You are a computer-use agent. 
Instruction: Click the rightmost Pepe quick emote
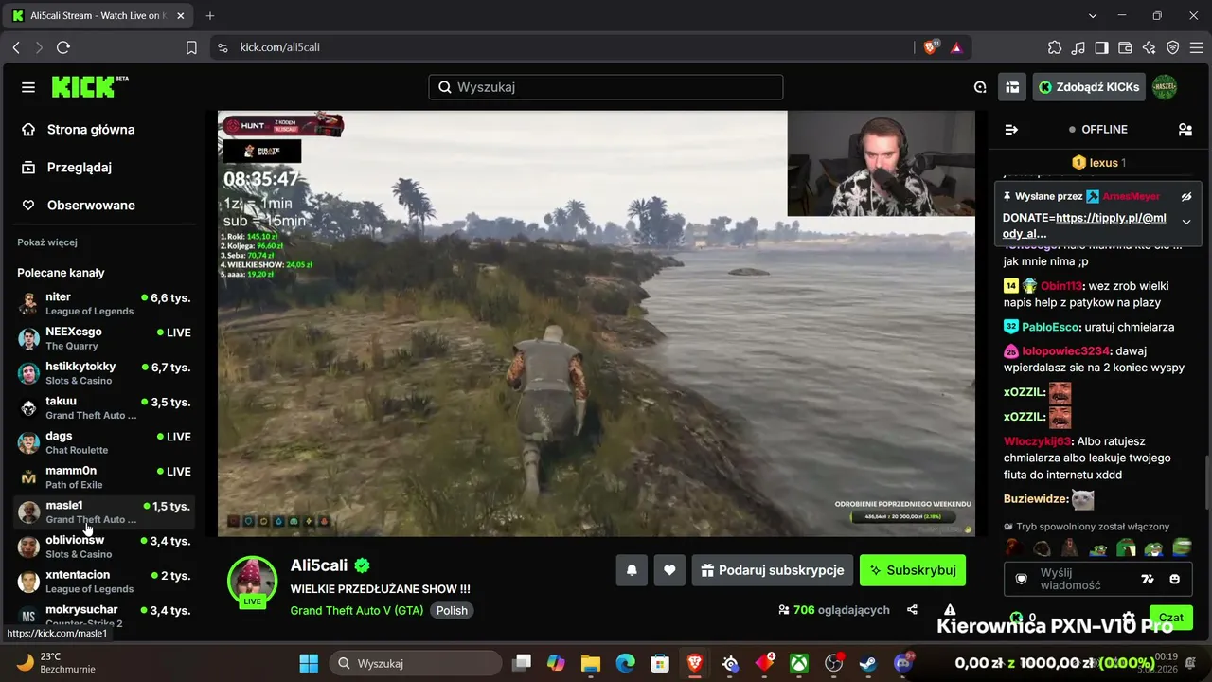point(1182,547)
